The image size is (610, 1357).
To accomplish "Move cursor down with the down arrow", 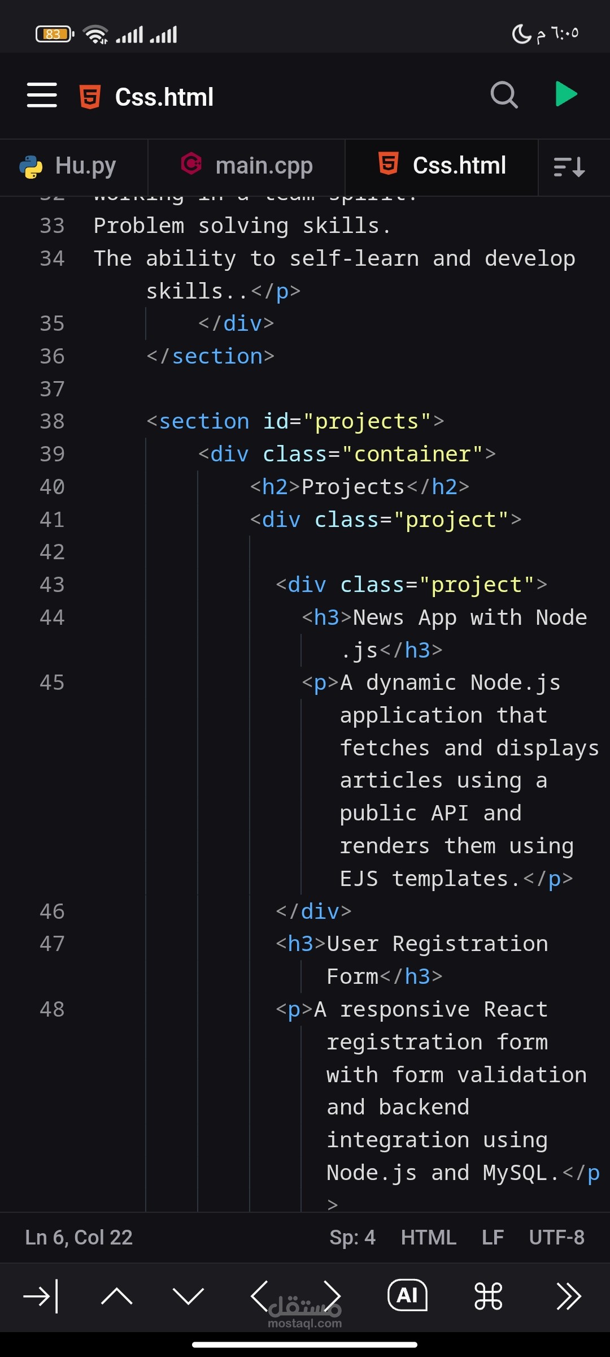I will coord(188,1296).
